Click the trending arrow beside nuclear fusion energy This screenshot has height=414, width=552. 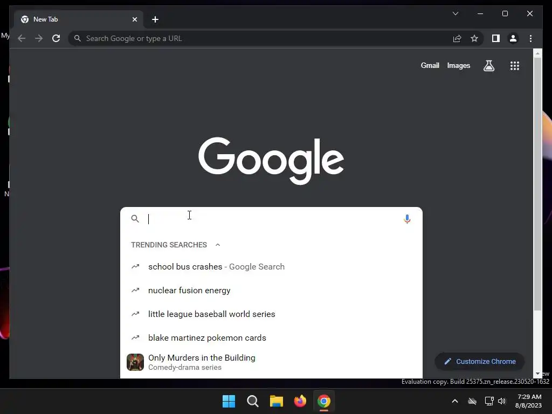tap(135, 290)
